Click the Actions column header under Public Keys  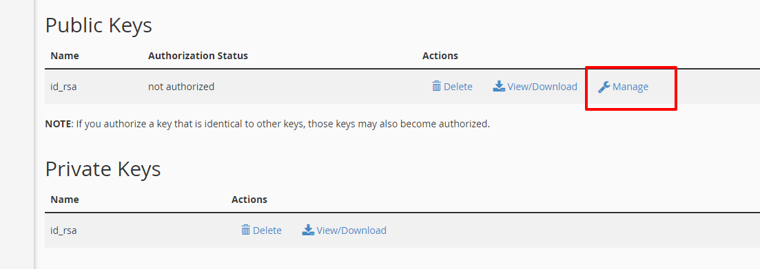tap(440, 56)
